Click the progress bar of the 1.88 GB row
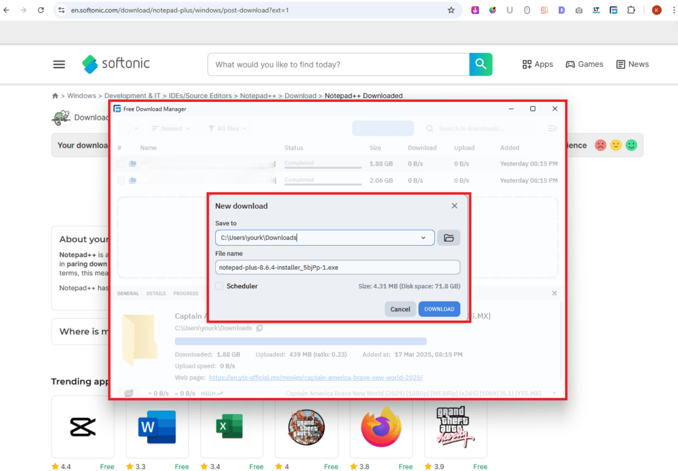This screenshot has width=678, height=471. (322, 168)
